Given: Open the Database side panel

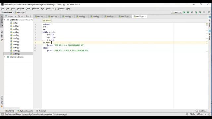Looking at the screenshot, I should pos(210,35).
